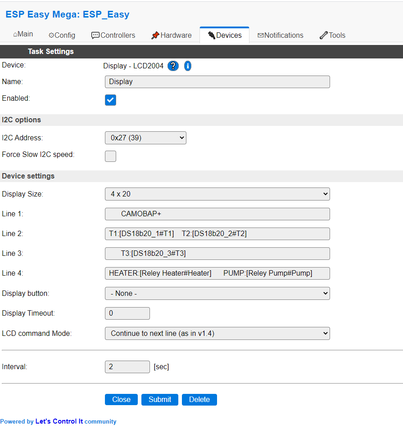403x433 pixels.
Task: Open the Controllers tab
Action: (x=113, y=36)
